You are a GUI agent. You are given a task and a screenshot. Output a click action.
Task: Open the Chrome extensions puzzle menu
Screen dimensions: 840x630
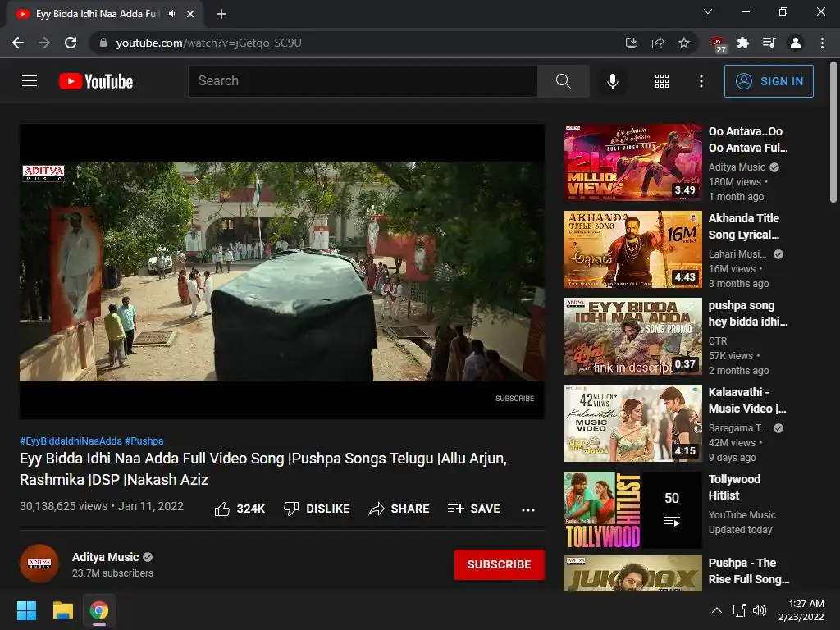pos(743,43)
